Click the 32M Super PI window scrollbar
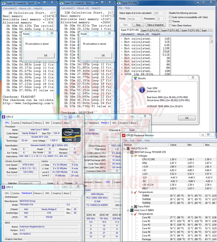Viewport: 217px width, 242px height. click(113, 62)
